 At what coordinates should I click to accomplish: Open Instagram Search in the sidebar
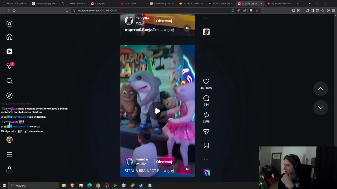click(x=9, y=81)
